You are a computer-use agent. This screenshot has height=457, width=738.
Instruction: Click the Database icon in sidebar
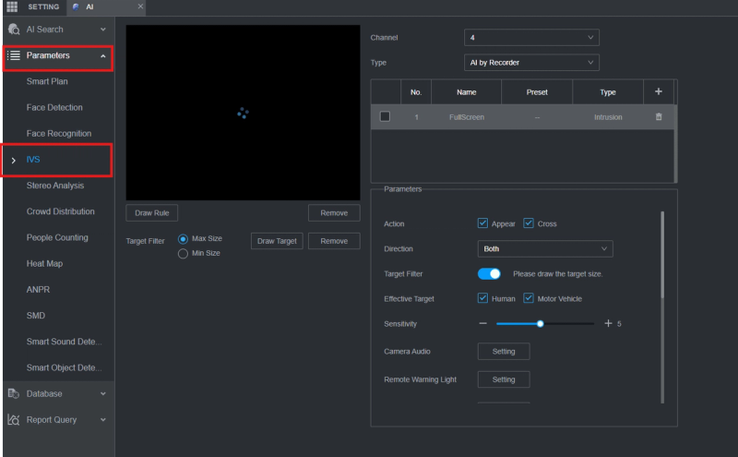[14, 393]
